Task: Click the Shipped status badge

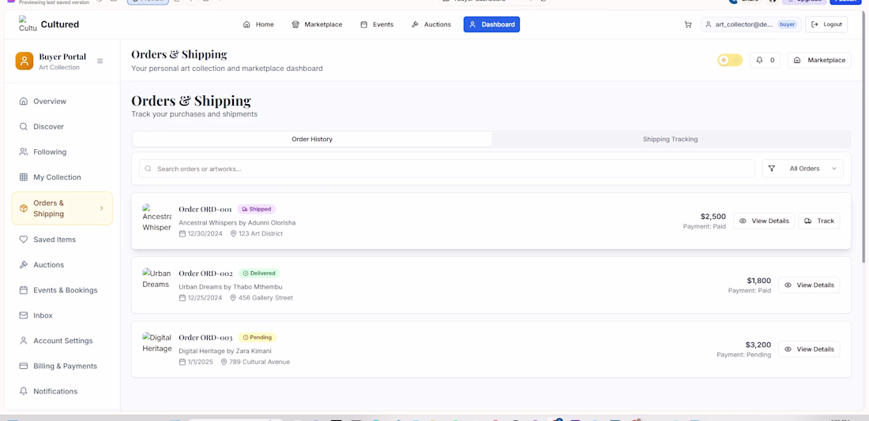Action: tap(257, 209)
